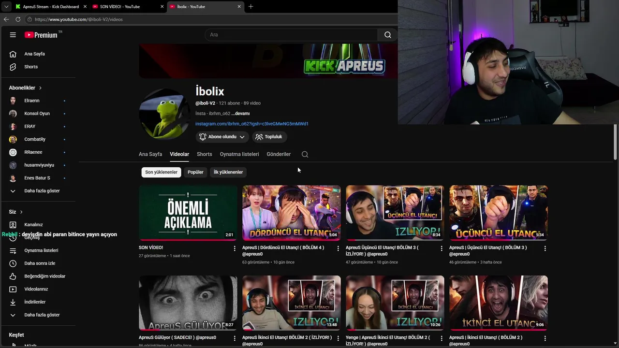The image size is (619, 348).
Task: Open the instagram.com/ibrhm_o62 link
Action: click(x=252, y=124)
